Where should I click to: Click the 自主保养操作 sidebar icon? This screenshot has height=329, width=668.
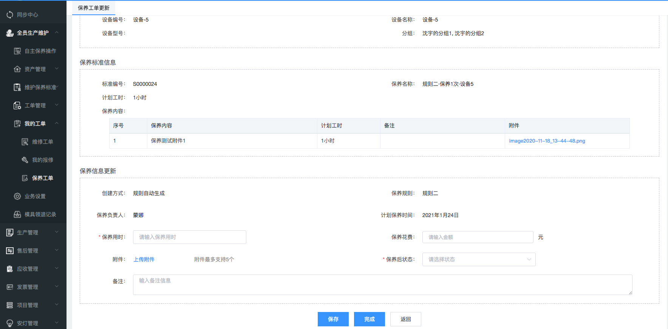pyautogui.click(x=17, y=51)
